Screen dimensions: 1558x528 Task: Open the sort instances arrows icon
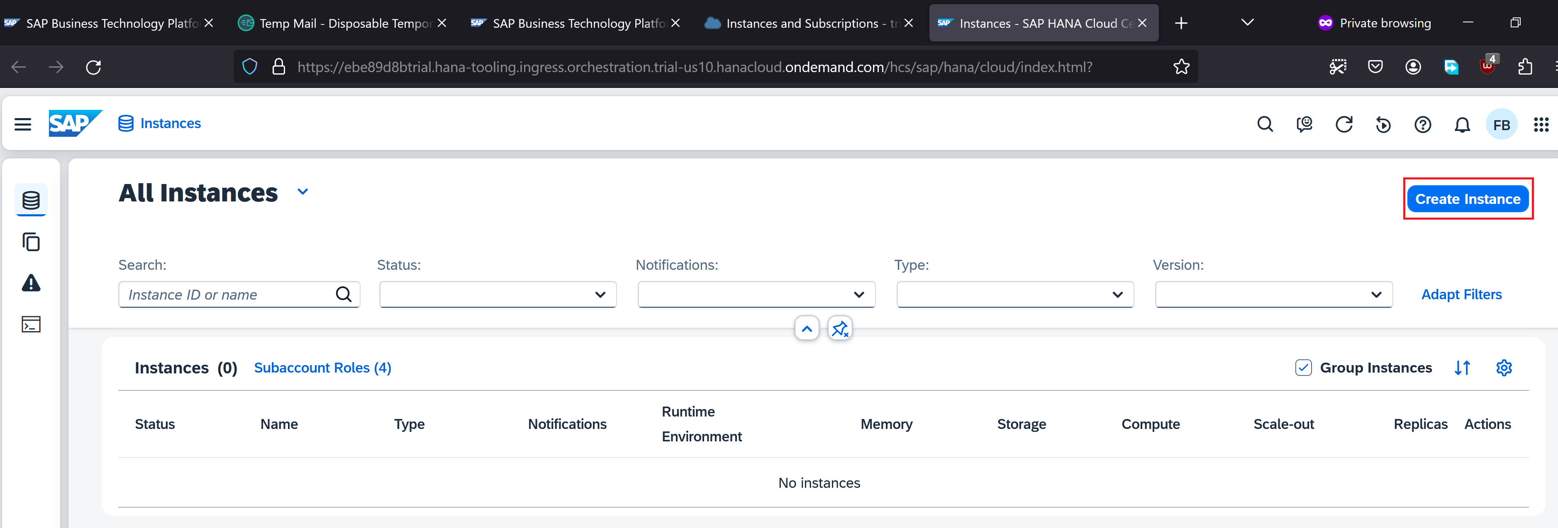[x=1463, y=367]
